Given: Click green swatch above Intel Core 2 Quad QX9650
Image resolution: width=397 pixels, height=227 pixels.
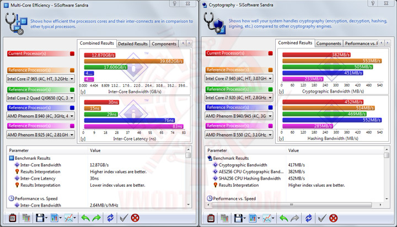Looking at the screenshot, I should point(72,90).
